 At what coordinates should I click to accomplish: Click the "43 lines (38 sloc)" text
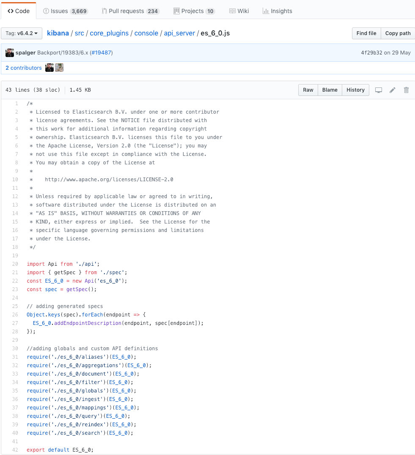pos(33,90)
